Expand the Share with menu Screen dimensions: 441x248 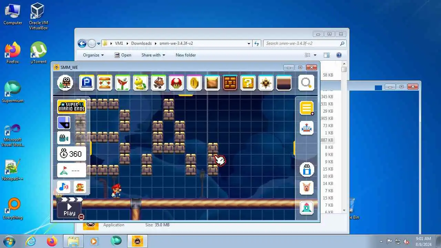pos(153,55)
